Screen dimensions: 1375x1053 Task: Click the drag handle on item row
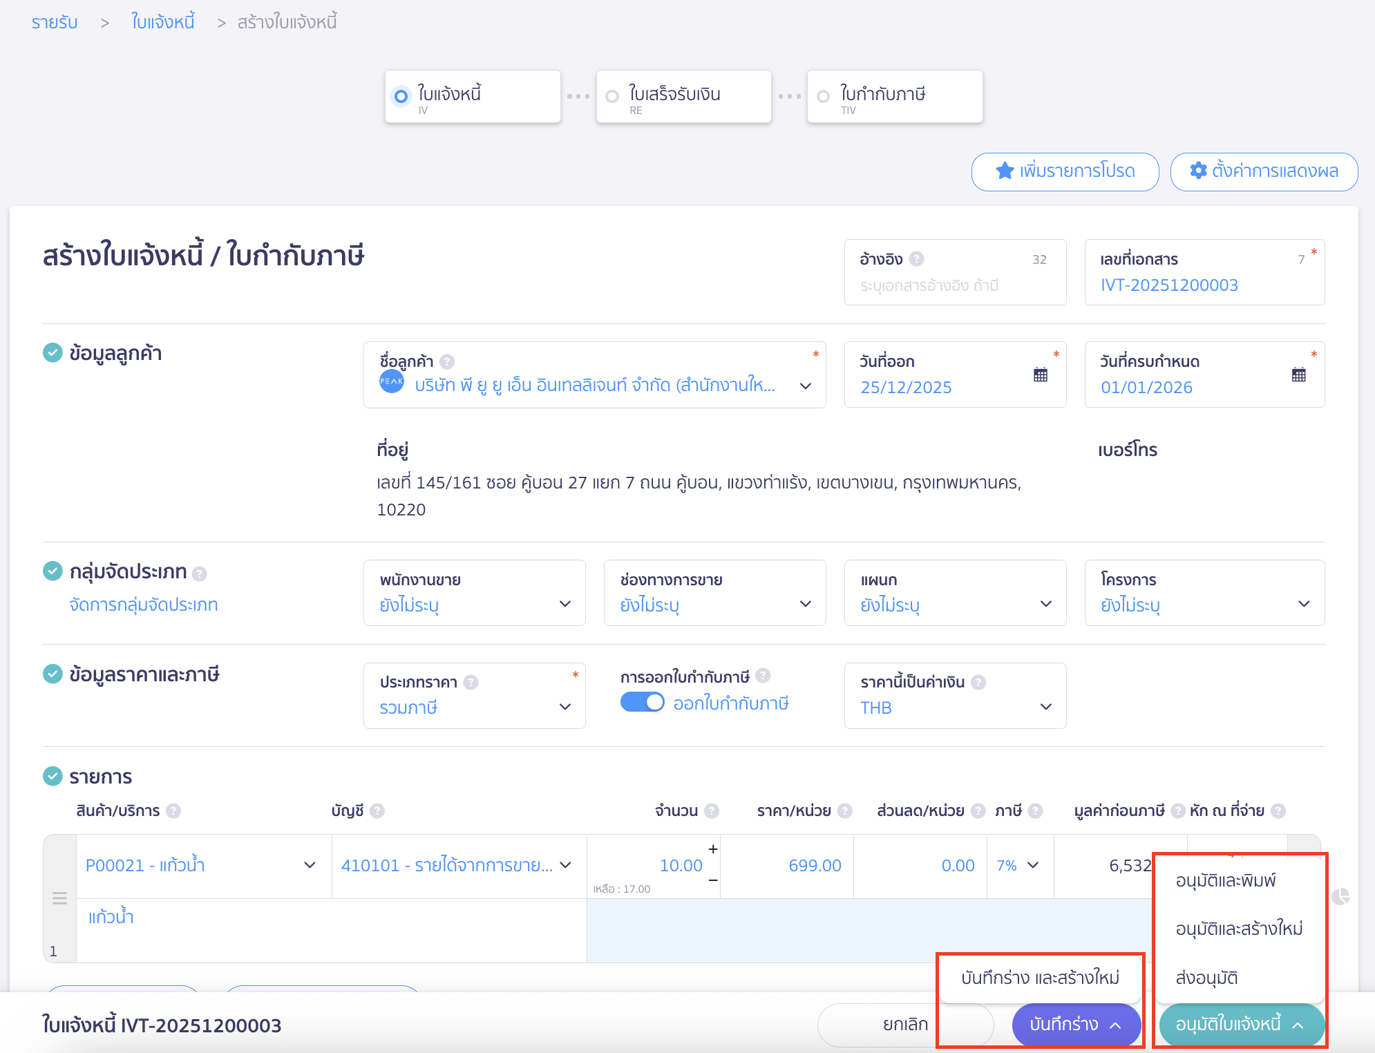pyautogui.click(x=60, y=898)
